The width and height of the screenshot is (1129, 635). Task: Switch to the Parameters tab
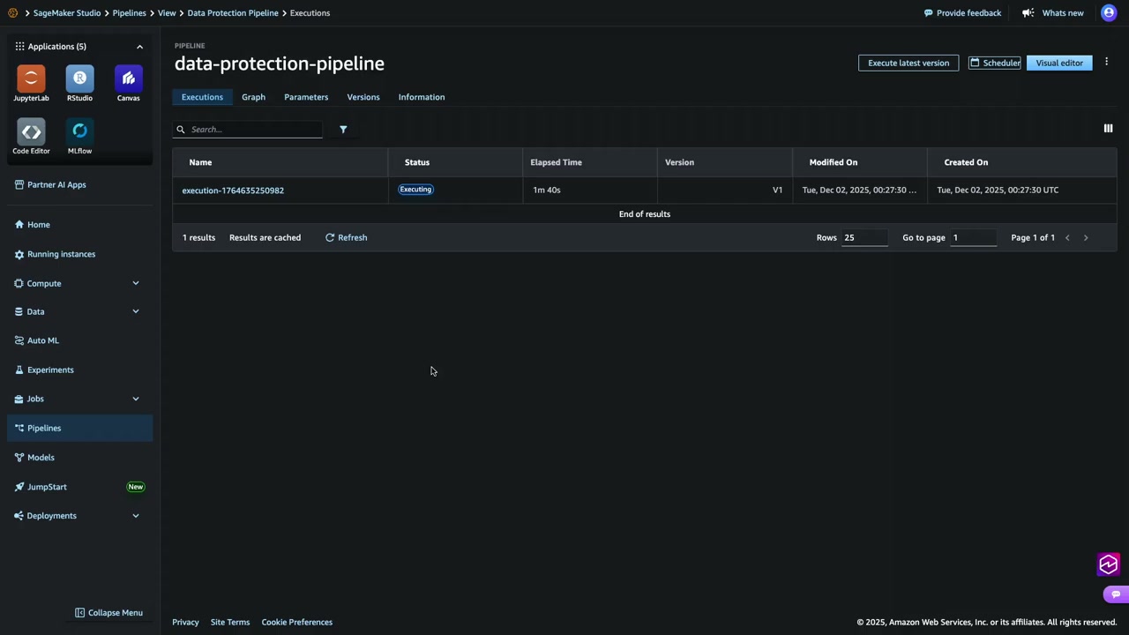(306, 97)
